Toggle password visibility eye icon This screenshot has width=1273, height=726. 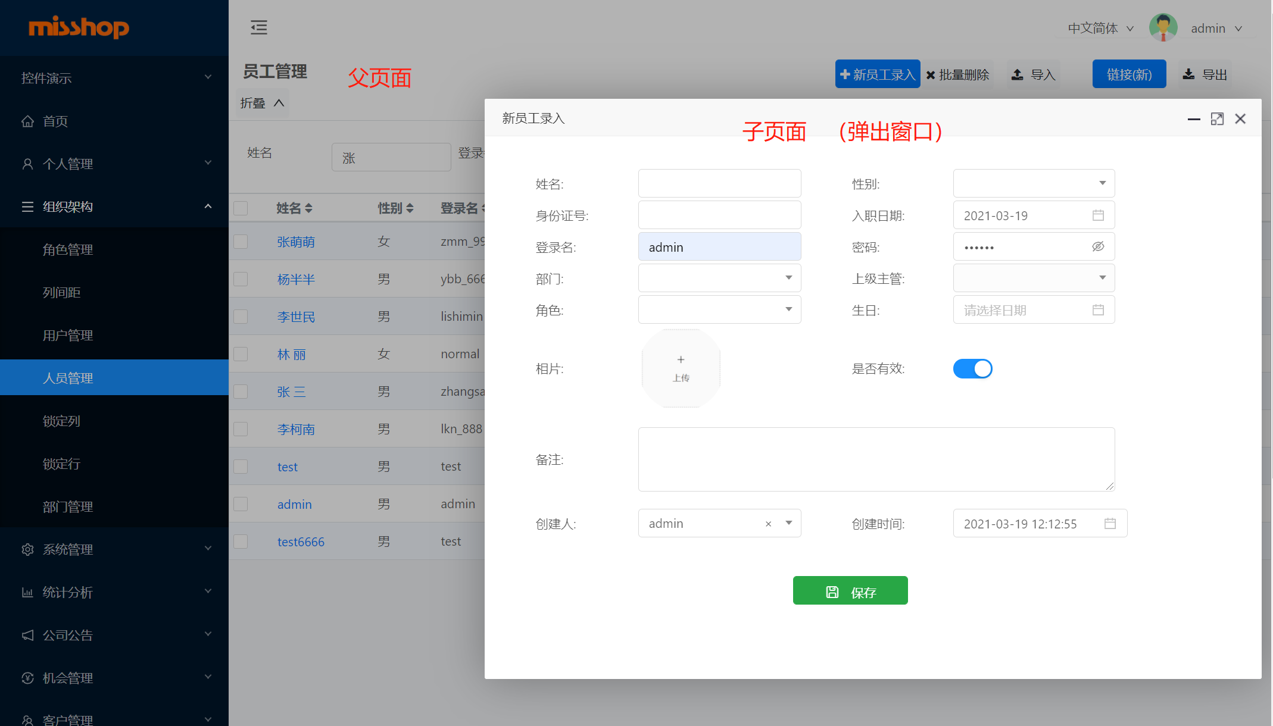[1098, 246]
